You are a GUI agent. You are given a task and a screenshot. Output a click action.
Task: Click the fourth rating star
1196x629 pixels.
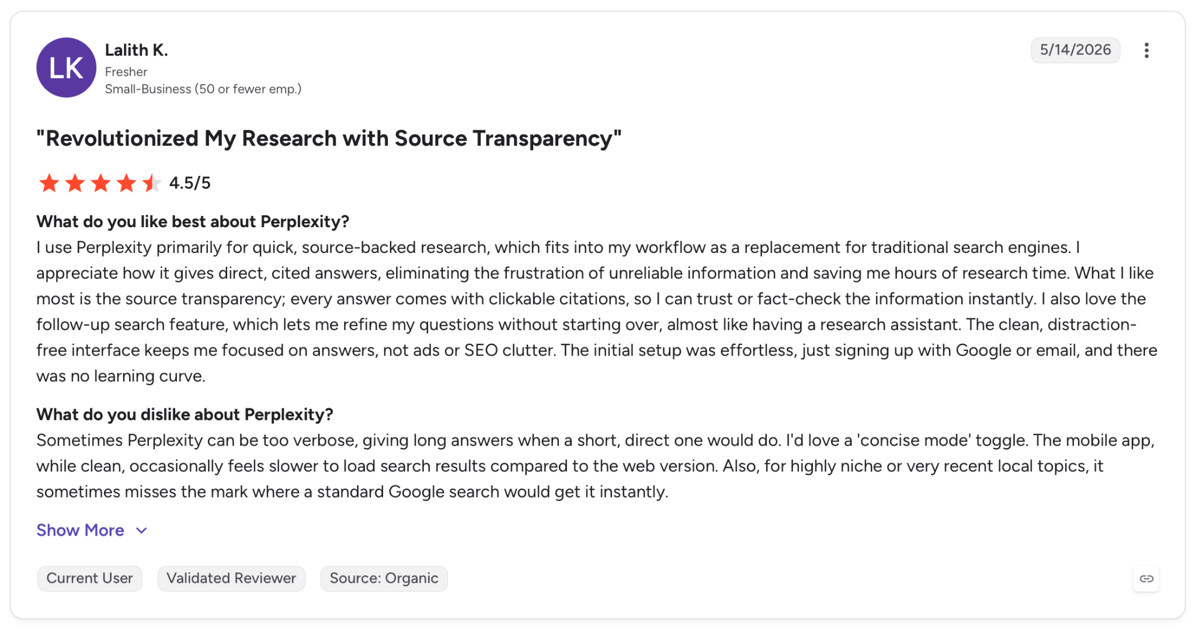pos(126,183)
